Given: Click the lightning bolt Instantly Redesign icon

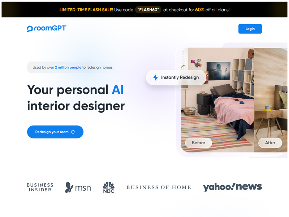Looking at the screenshot, I should coord(156,77).
